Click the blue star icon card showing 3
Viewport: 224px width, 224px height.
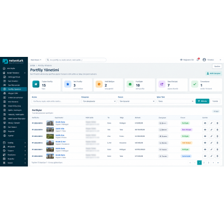tap(77, 85)
